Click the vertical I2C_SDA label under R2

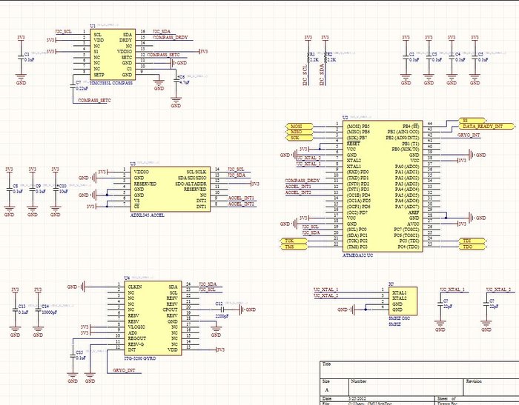pyautogui.click(x=322, y=76)
